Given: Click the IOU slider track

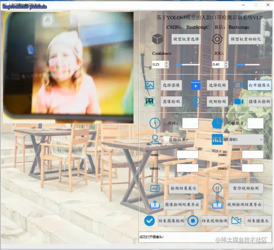Looking at the screenshot, I should click(247, 65).
